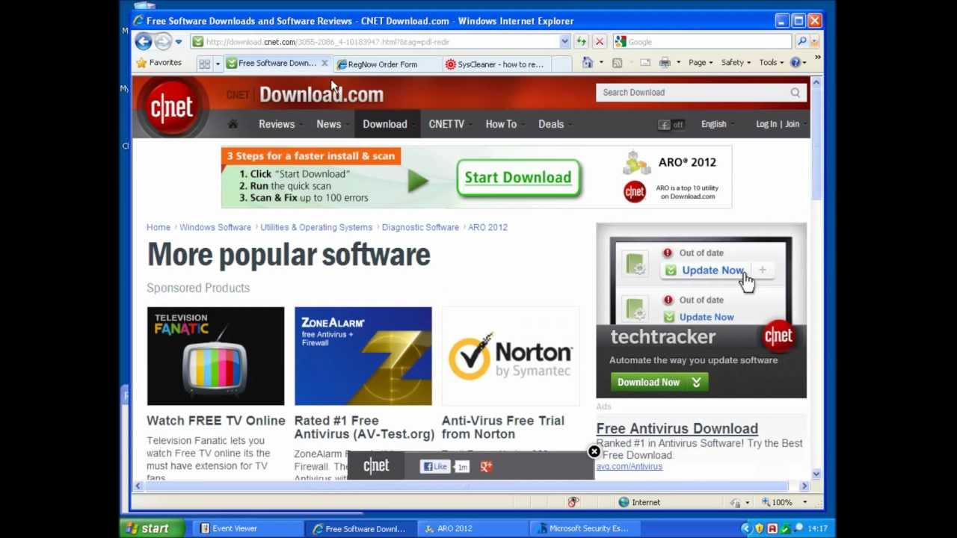Toggle the Facebook off switch in CNET header
This screenshot has width=957, height=538.
point(671,125)
